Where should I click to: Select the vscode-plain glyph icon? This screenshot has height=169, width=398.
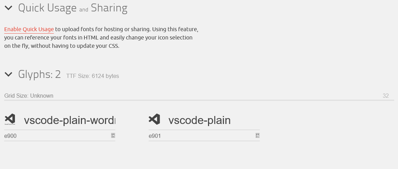(154, 119)
